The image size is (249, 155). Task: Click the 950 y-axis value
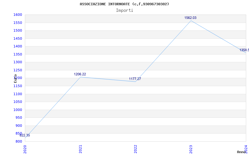point(19,118)
